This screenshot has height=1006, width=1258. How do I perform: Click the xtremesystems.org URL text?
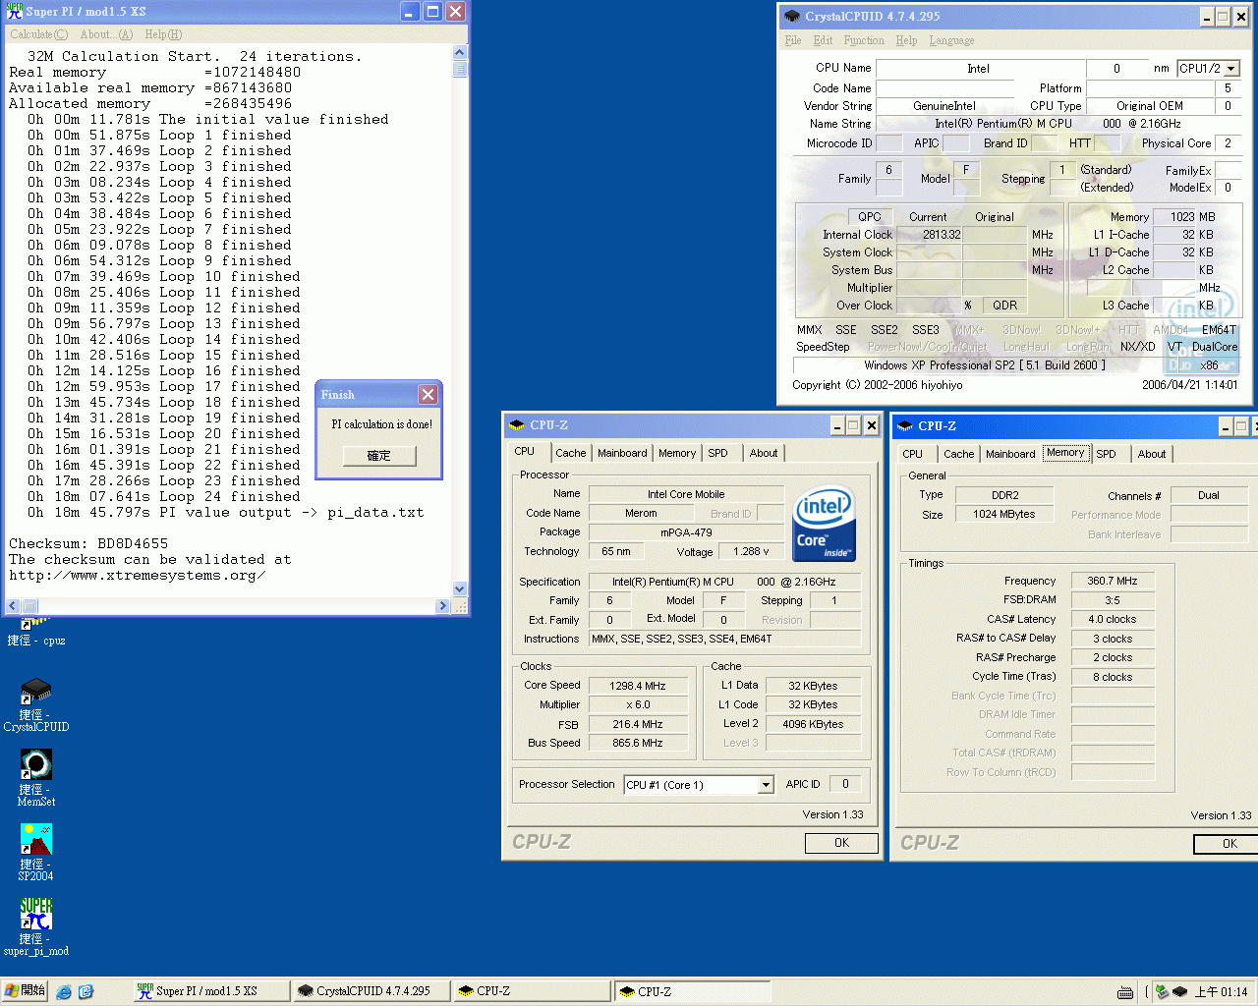click(137, 575)
